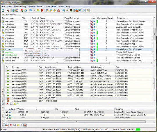Click the first pencil-edit rules icon in toolbar

(x=47, y=10)
